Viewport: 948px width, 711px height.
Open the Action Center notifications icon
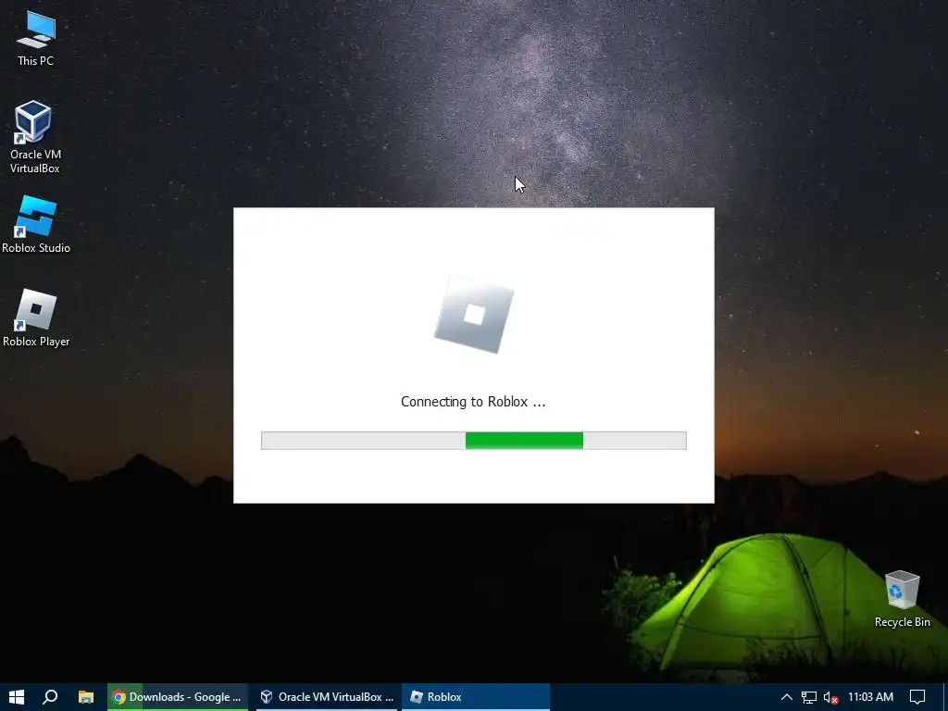[917, 697]
